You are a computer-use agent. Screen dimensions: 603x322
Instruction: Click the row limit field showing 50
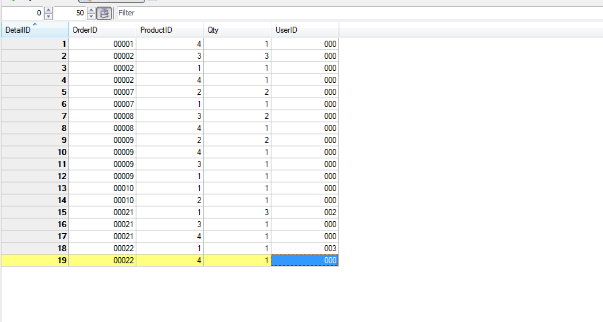coord(70,13)
